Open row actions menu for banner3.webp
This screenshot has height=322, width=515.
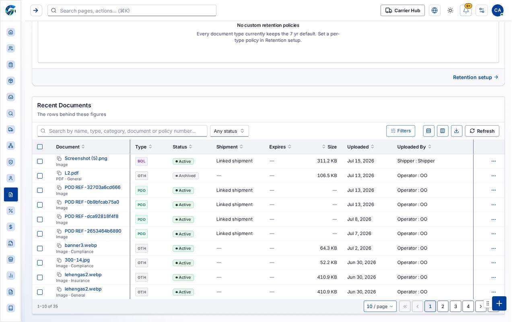(x=494, y=248)
